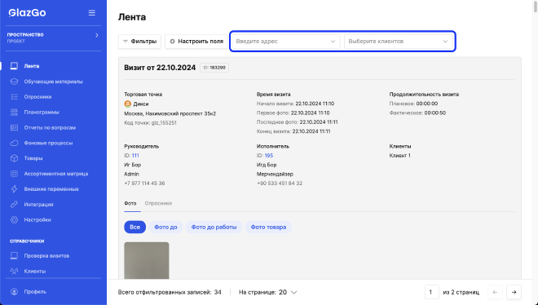
Task: Click the Визит от 22.10.2024 heading
Action: (160, 68)
